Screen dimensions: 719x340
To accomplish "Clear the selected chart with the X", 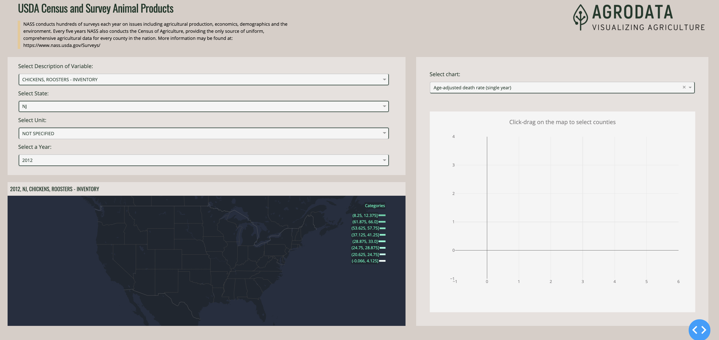I will [684, 87].
